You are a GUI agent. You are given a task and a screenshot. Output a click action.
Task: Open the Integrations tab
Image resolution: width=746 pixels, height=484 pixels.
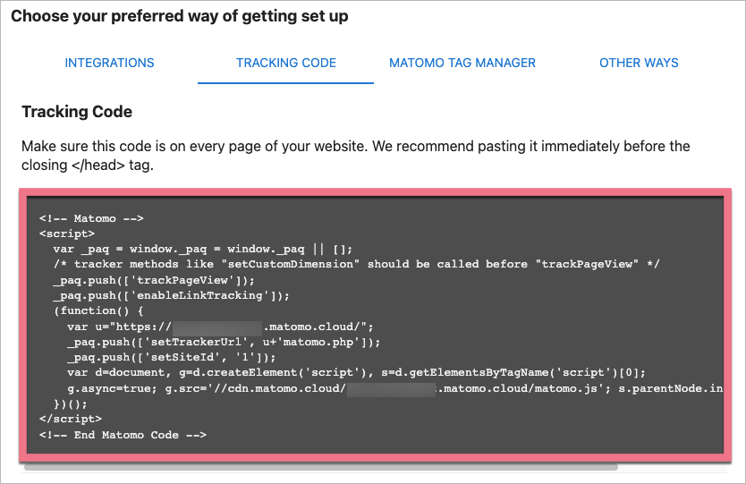point(109,63)
